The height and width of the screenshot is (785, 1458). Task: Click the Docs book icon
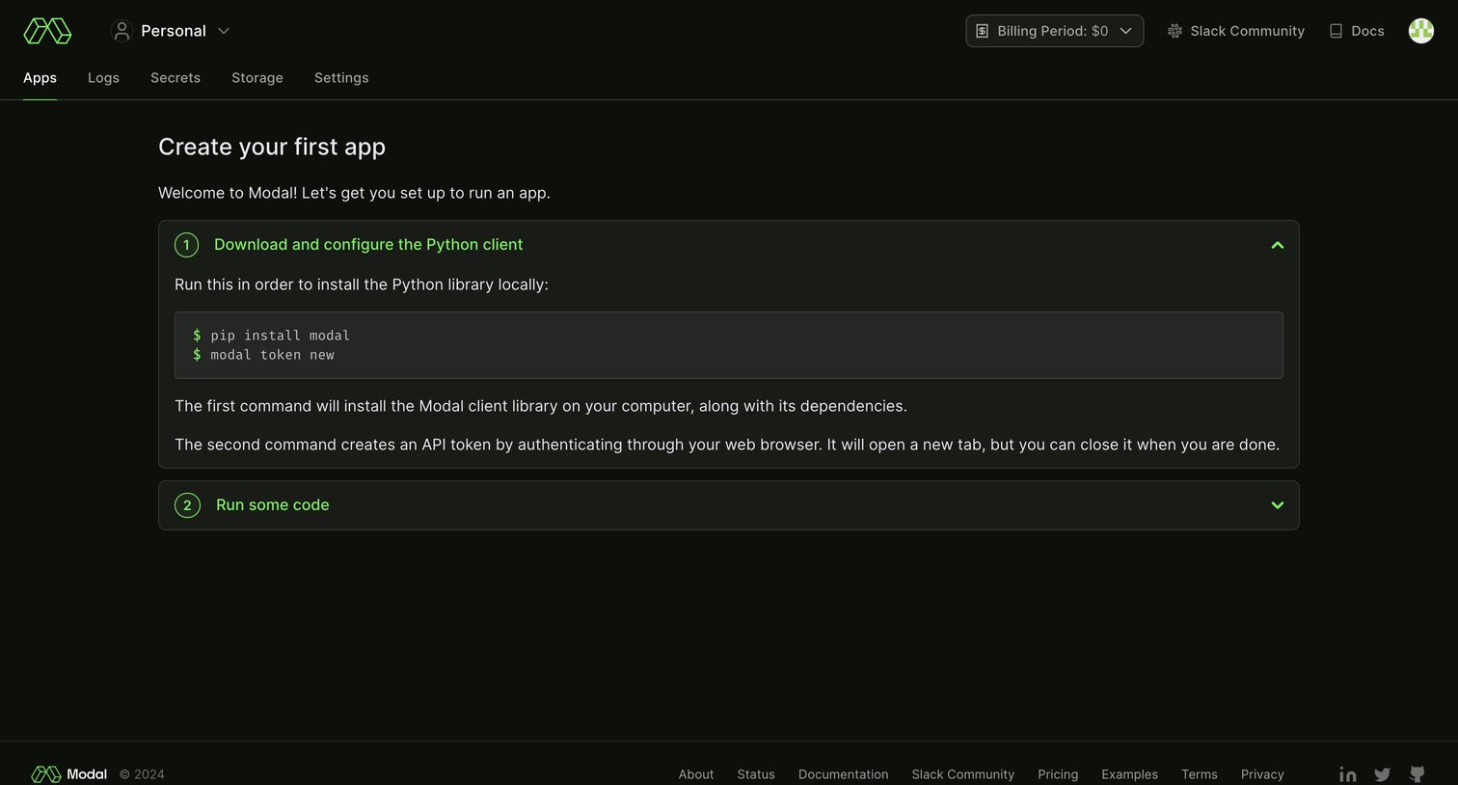click(x=1336, y=31)
